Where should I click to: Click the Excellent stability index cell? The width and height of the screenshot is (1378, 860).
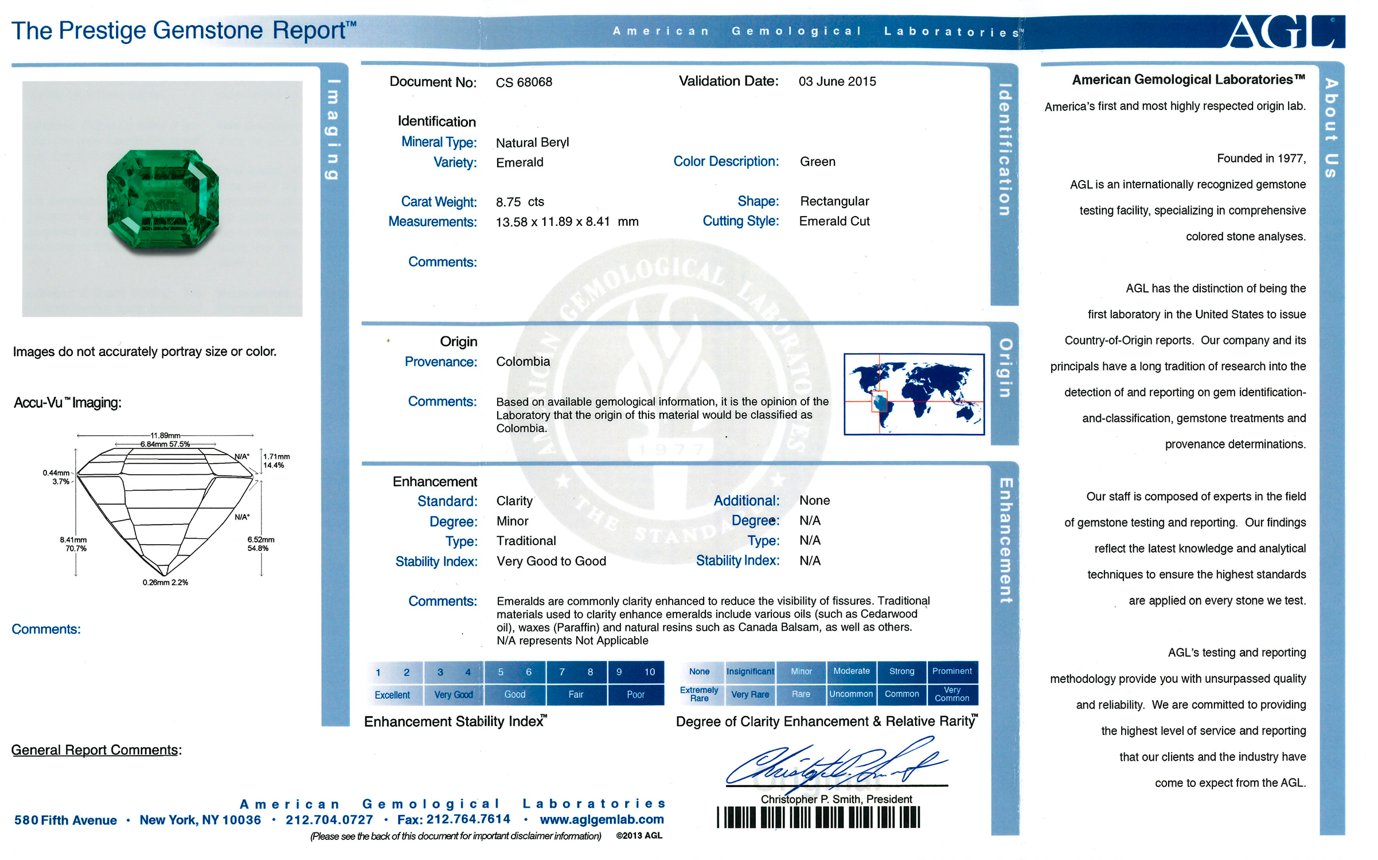[x=393, y=695]
